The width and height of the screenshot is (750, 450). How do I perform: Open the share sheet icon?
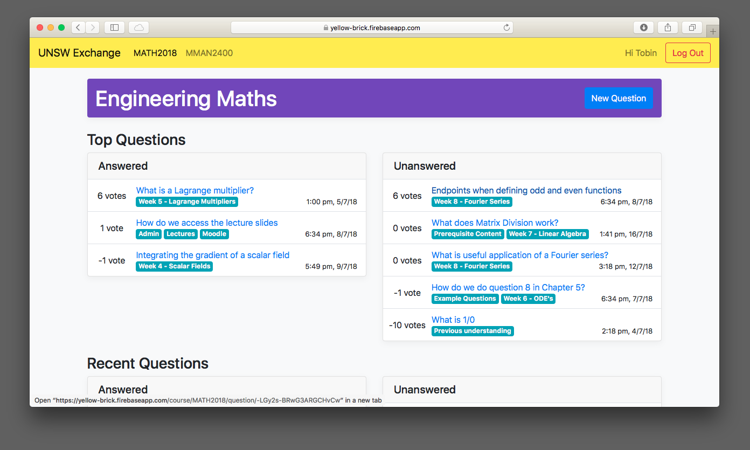(x=668, y=27)
